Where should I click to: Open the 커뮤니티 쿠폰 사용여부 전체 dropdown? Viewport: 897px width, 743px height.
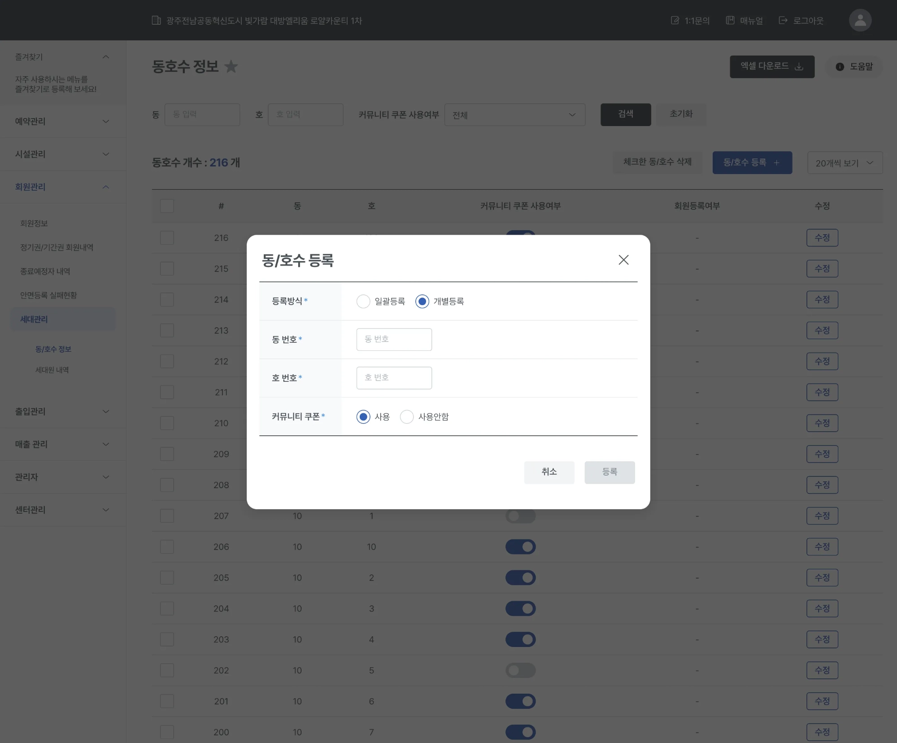click(514, 115)
